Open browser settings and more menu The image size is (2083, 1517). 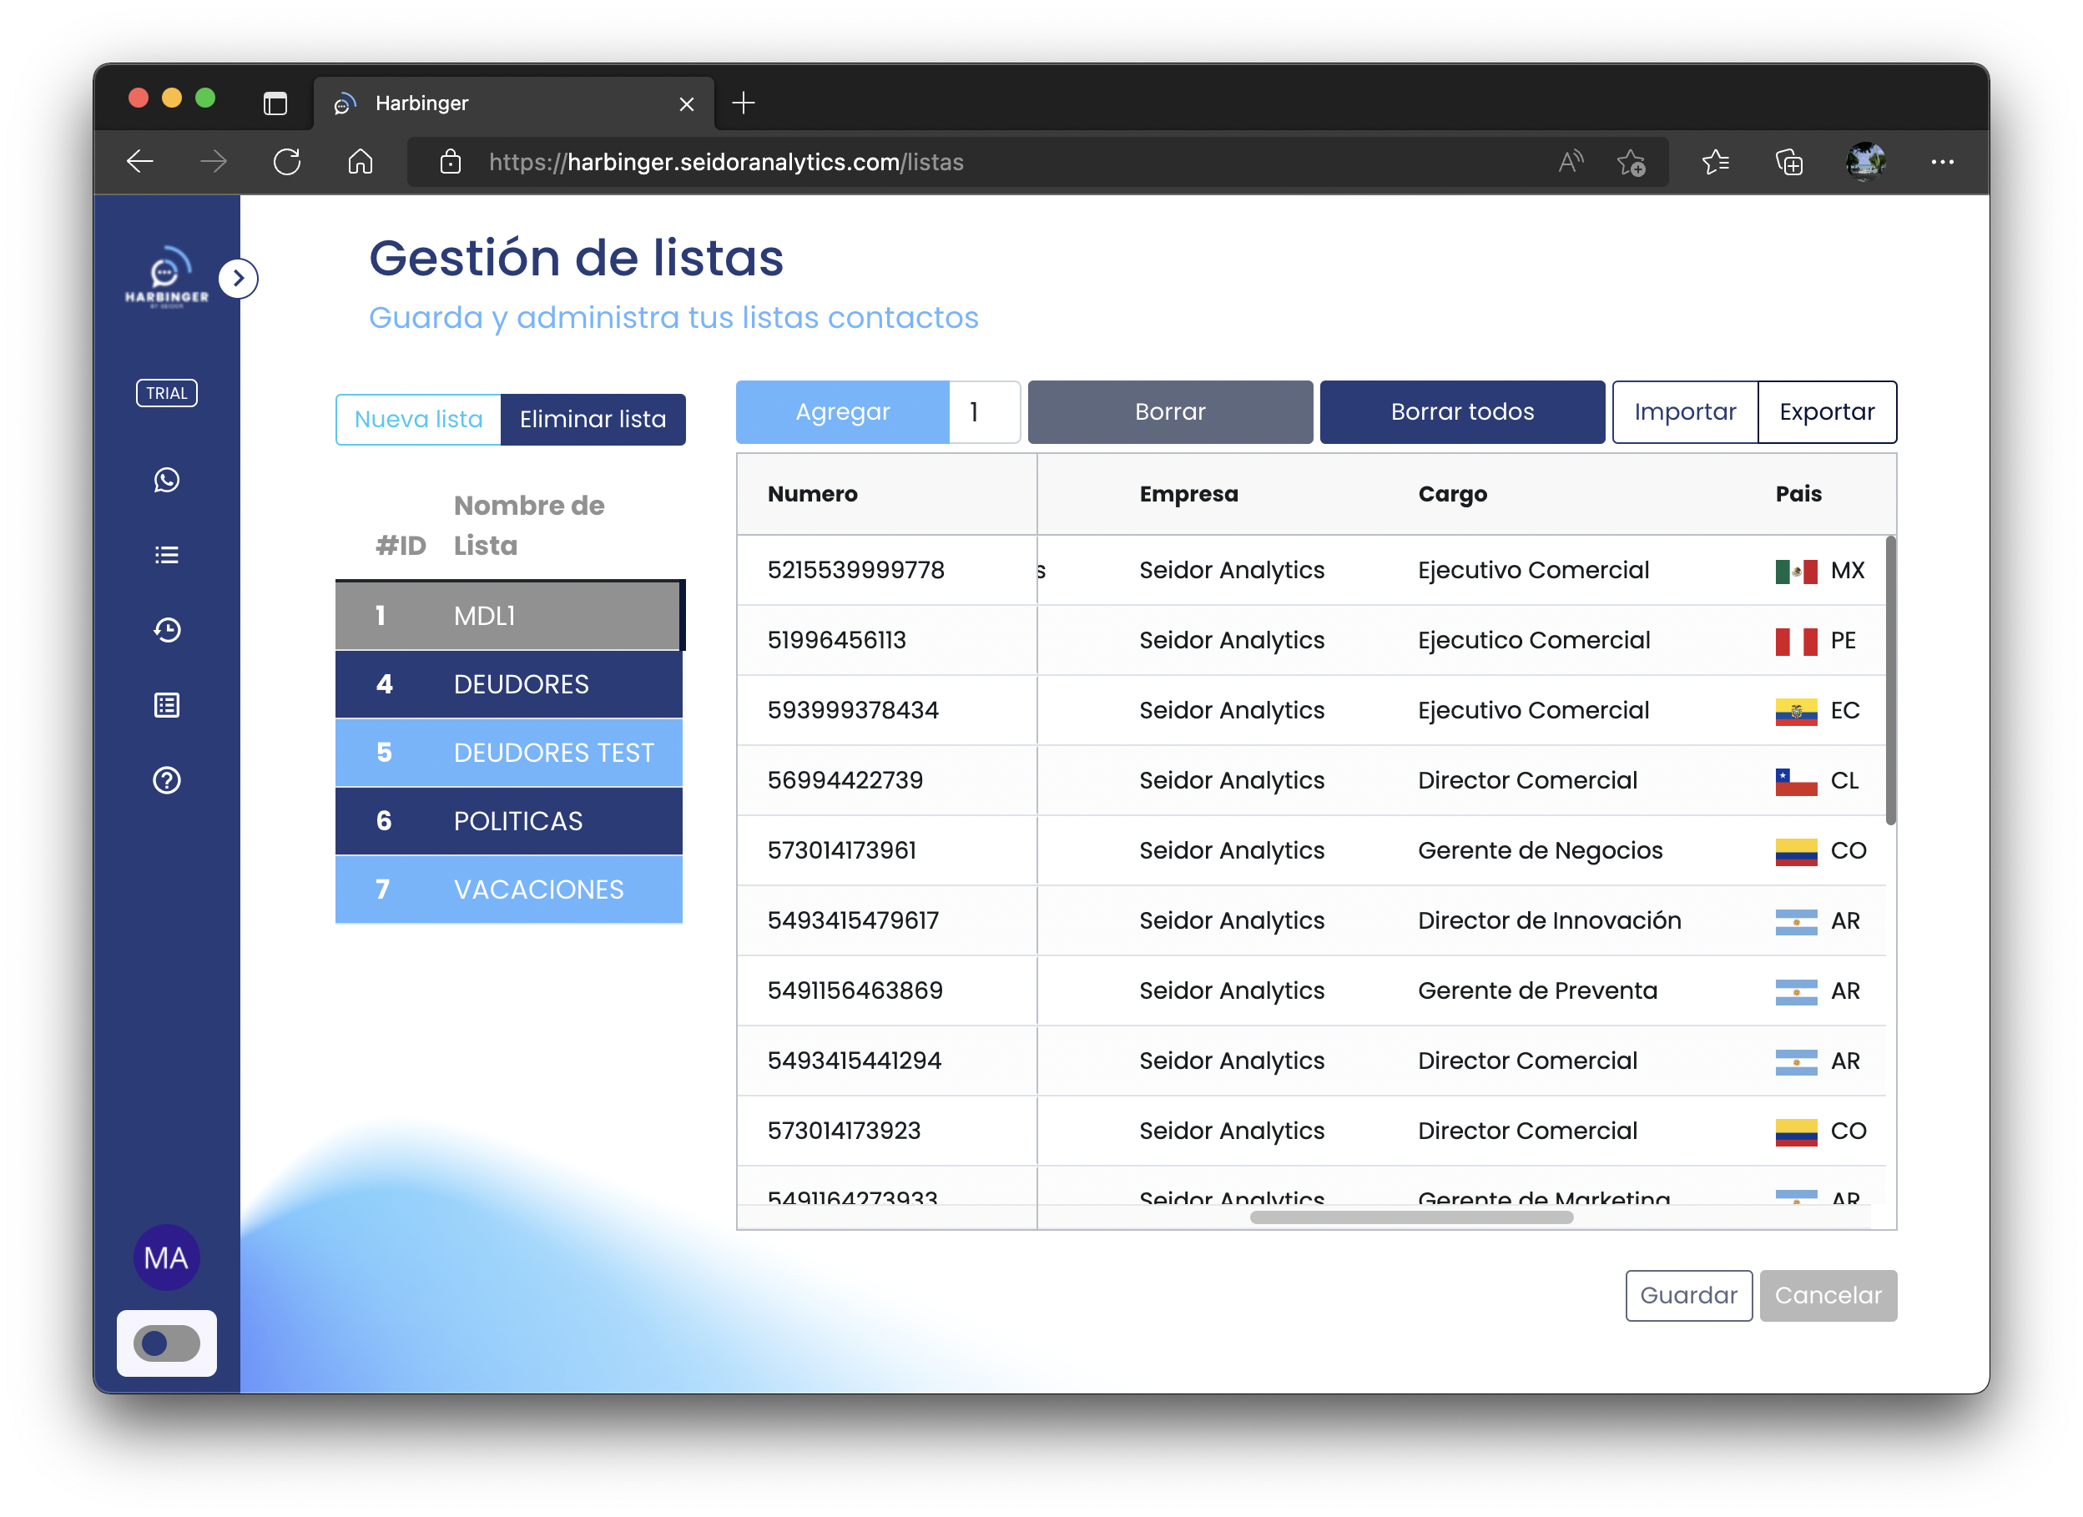click(1942, 162)
